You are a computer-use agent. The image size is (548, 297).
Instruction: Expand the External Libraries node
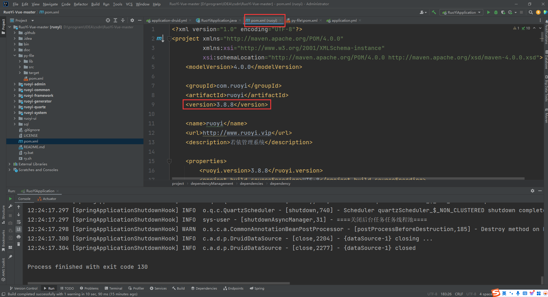[9, 164]
